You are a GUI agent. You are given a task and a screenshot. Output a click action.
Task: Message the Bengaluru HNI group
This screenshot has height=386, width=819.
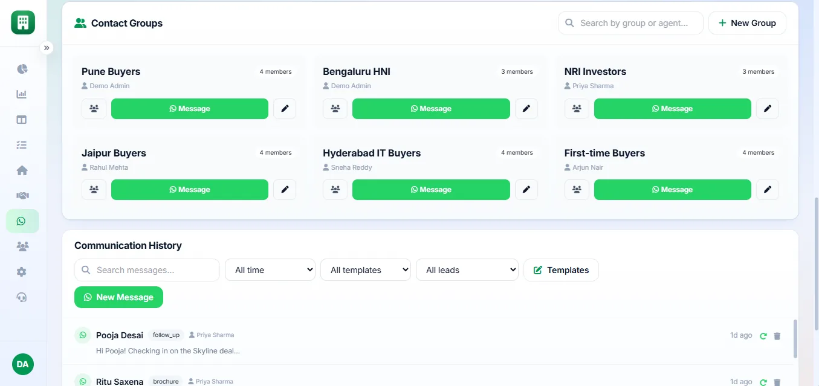[431, 109]
